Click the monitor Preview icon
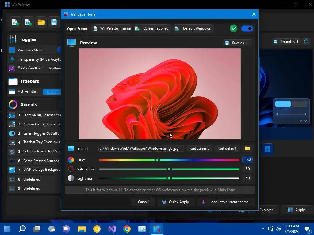The height and width of the screenshot is (235, 314). [x=72, y=43]
